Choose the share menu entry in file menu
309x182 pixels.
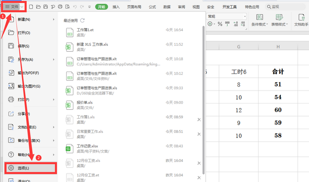point(30,114)
